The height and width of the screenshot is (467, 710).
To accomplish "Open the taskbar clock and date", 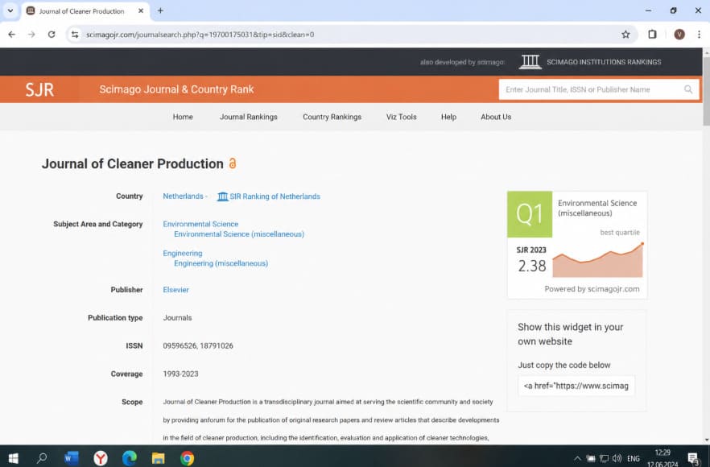I will pyautogui.click(x=663, y=458).
